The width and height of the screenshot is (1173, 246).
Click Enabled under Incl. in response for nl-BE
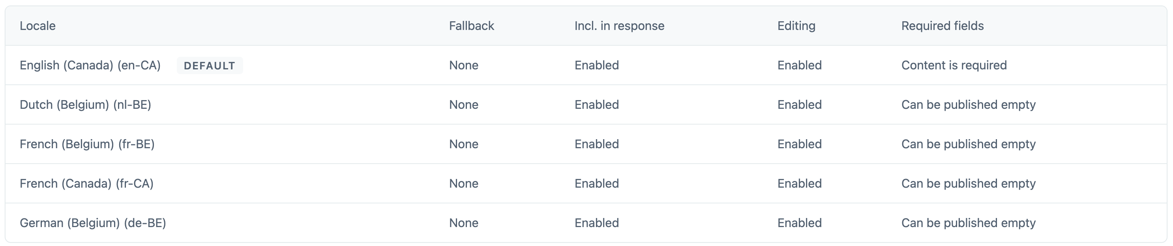(x=597, y=104)
